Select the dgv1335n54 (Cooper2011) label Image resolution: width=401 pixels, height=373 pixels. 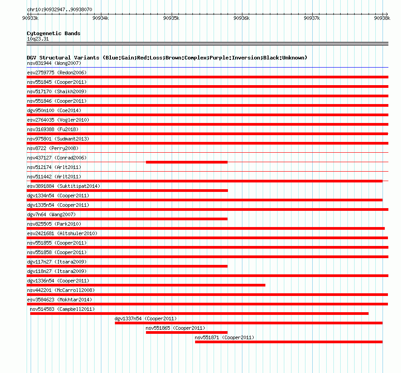58,205
